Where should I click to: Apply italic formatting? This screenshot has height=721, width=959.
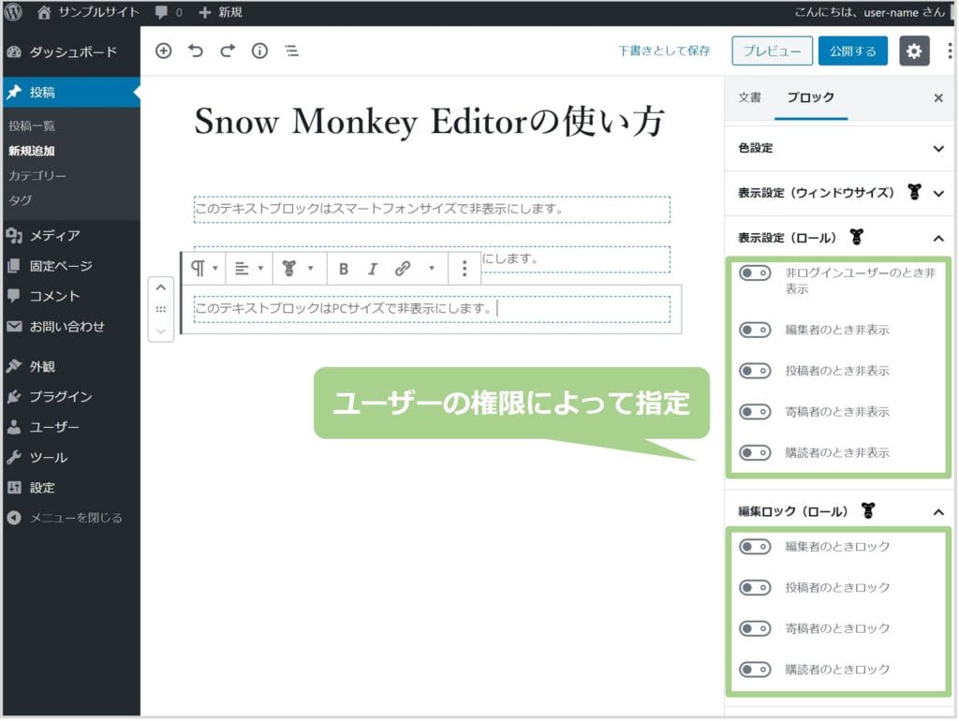[373, 269]
